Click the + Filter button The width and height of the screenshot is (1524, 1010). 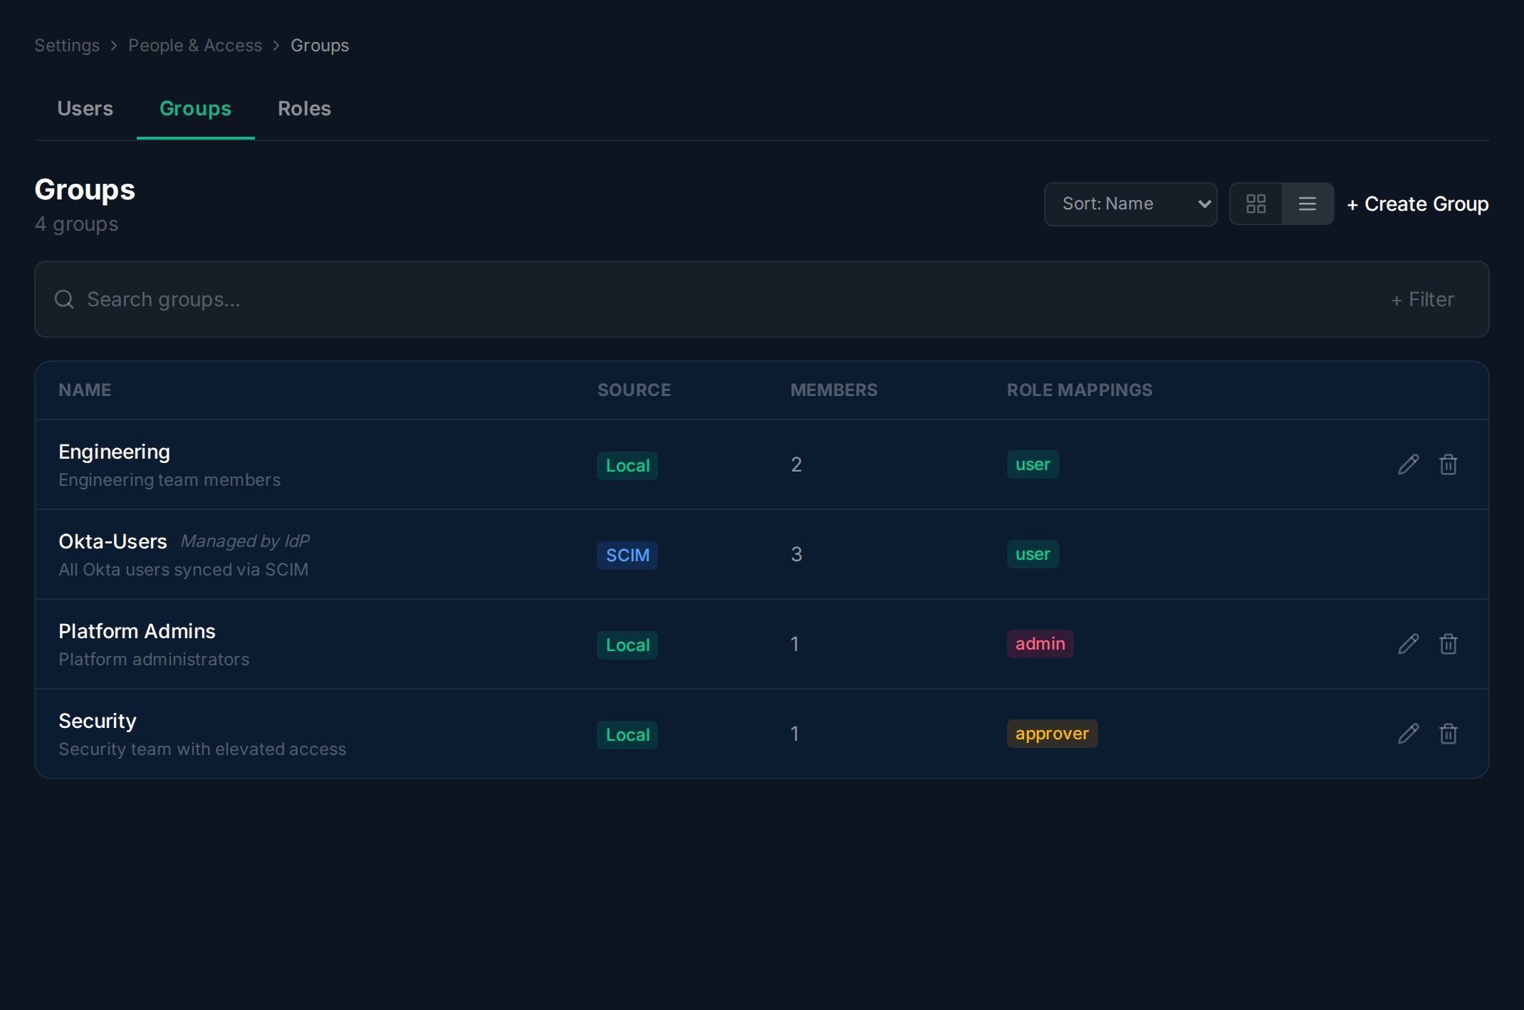point(1422,299)
